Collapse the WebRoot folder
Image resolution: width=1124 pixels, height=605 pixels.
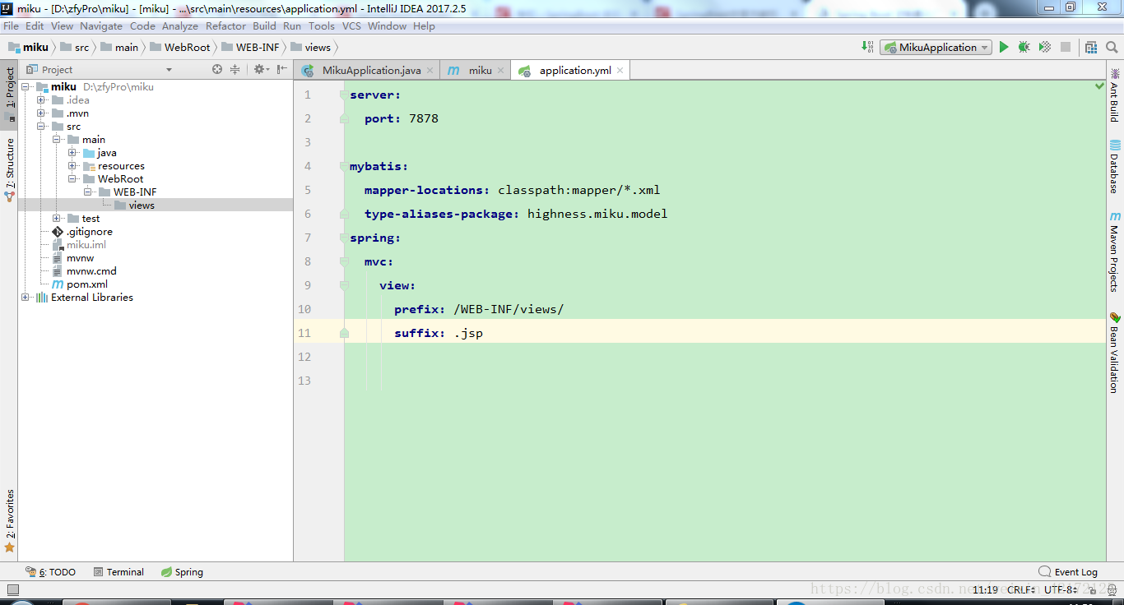[x=72, y=178]
